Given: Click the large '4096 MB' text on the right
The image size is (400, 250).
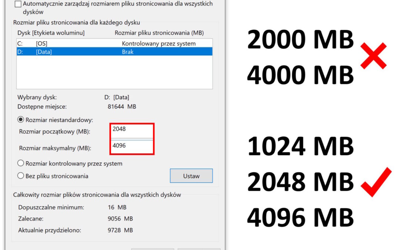Looking at the screenshot, I should (x=300, y=217).
